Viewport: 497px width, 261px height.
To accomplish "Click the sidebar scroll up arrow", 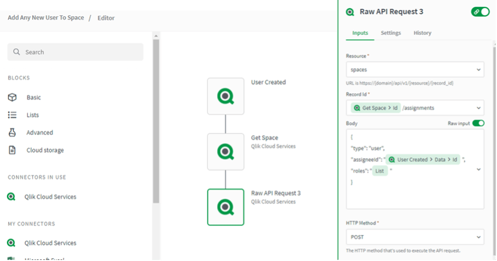I will coord(156,36).
